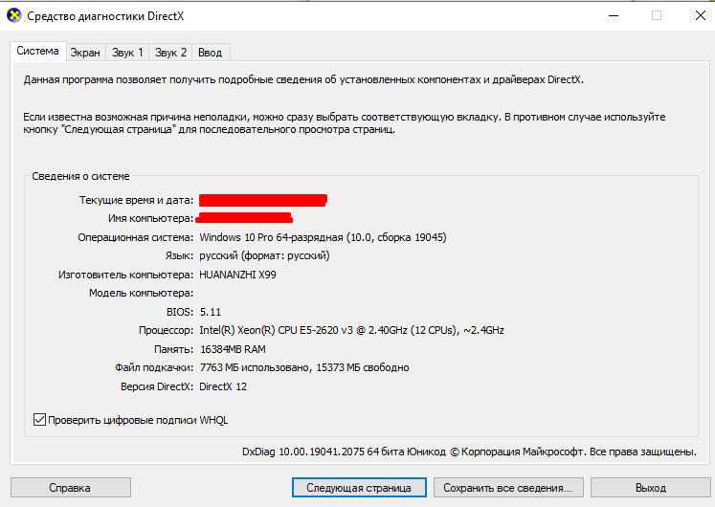This screenshot has height=507, width=715.
Task: Minimize the DirectX diagnostic window
Action: (614, 16)
